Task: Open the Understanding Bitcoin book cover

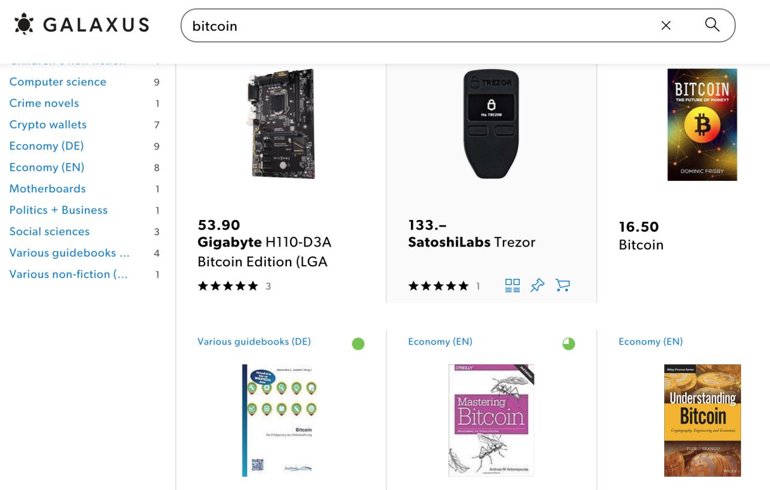Action: coord(702,420)
